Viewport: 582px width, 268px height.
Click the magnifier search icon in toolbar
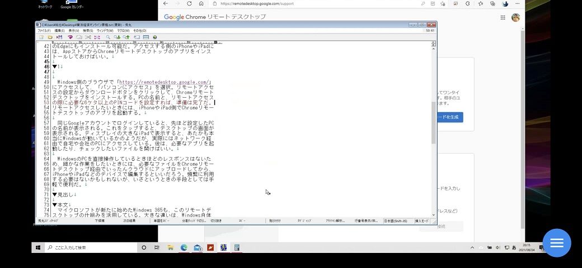(x=108, y=37)
